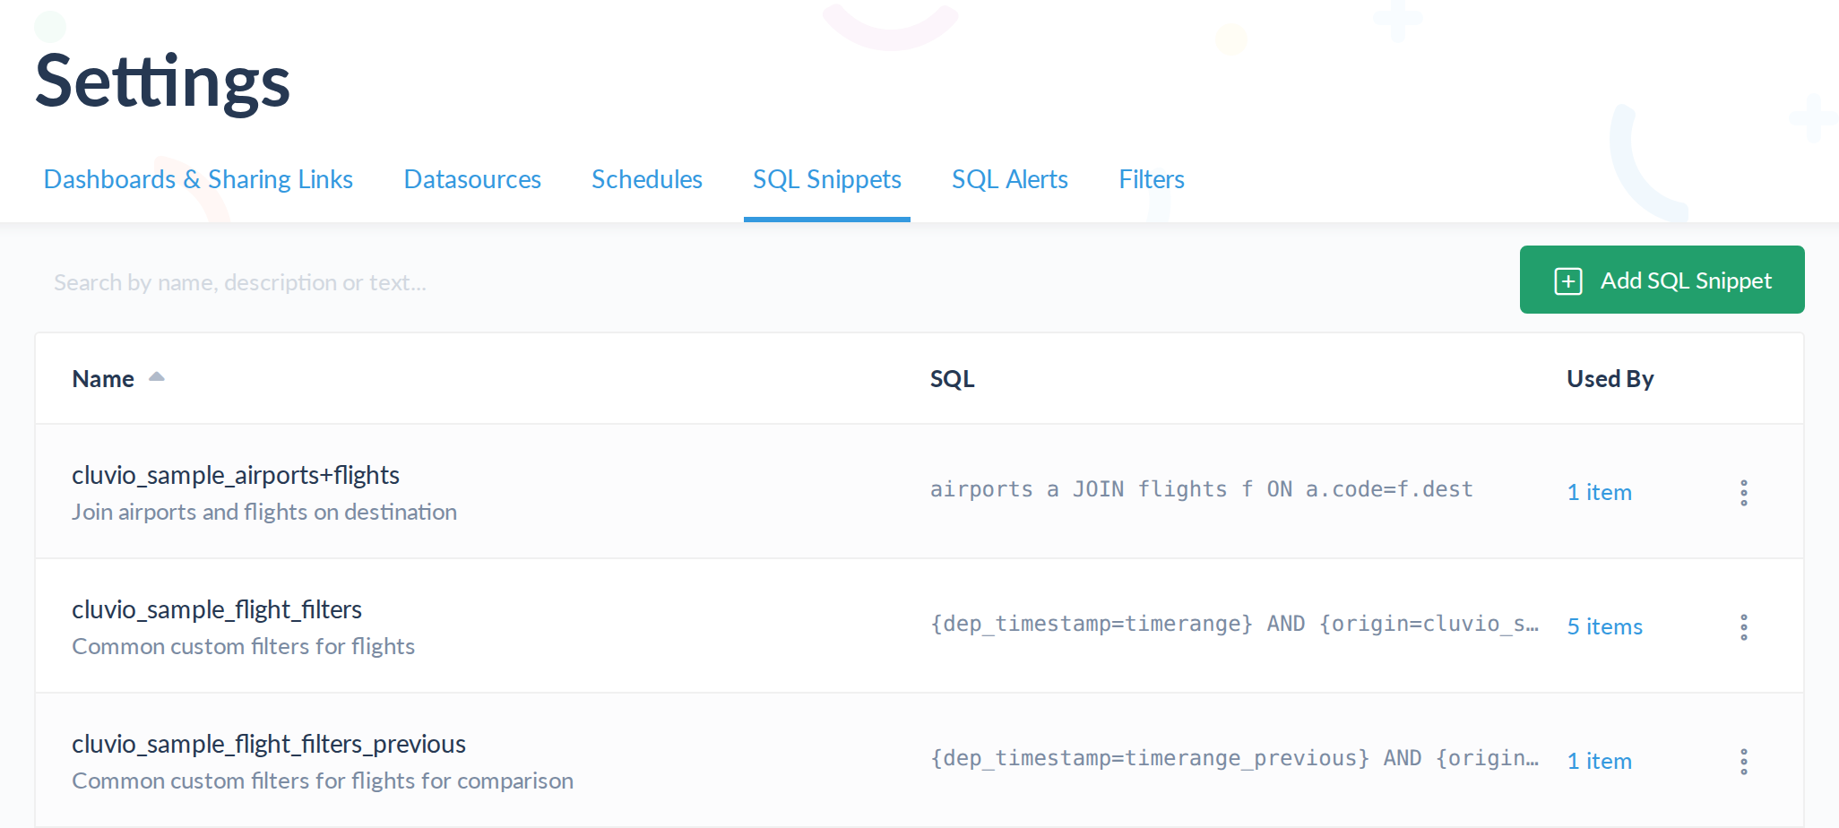Image resolution: width=1839 pixels, height=828 pixels.
Task: Sort by the Name column header
Action: tap(103, 379)
